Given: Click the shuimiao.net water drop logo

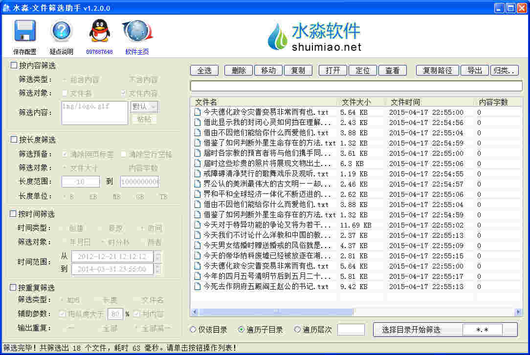Looking at the screenshot, I should tap(277, 37).
